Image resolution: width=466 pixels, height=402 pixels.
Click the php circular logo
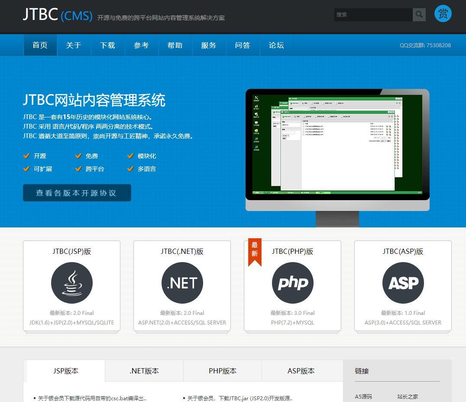[x=292, y=283]
